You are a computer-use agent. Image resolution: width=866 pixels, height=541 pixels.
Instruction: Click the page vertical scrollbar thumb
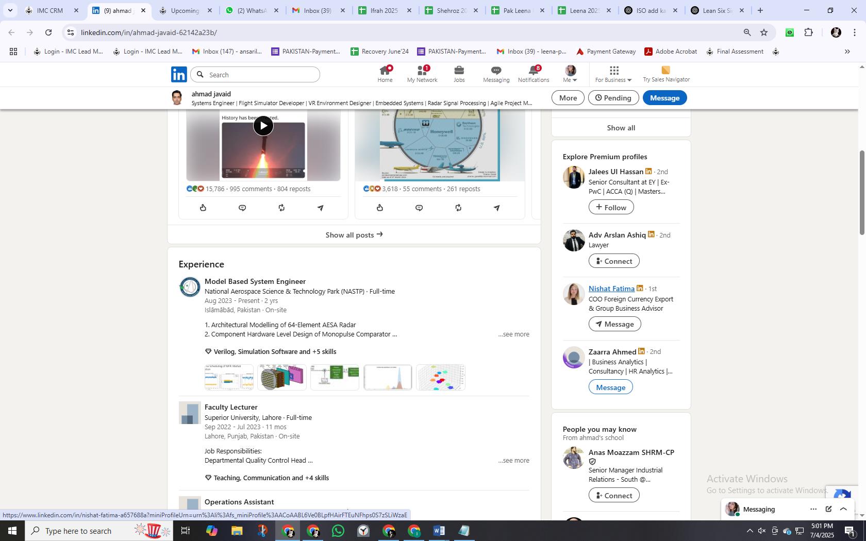point(861,193)
